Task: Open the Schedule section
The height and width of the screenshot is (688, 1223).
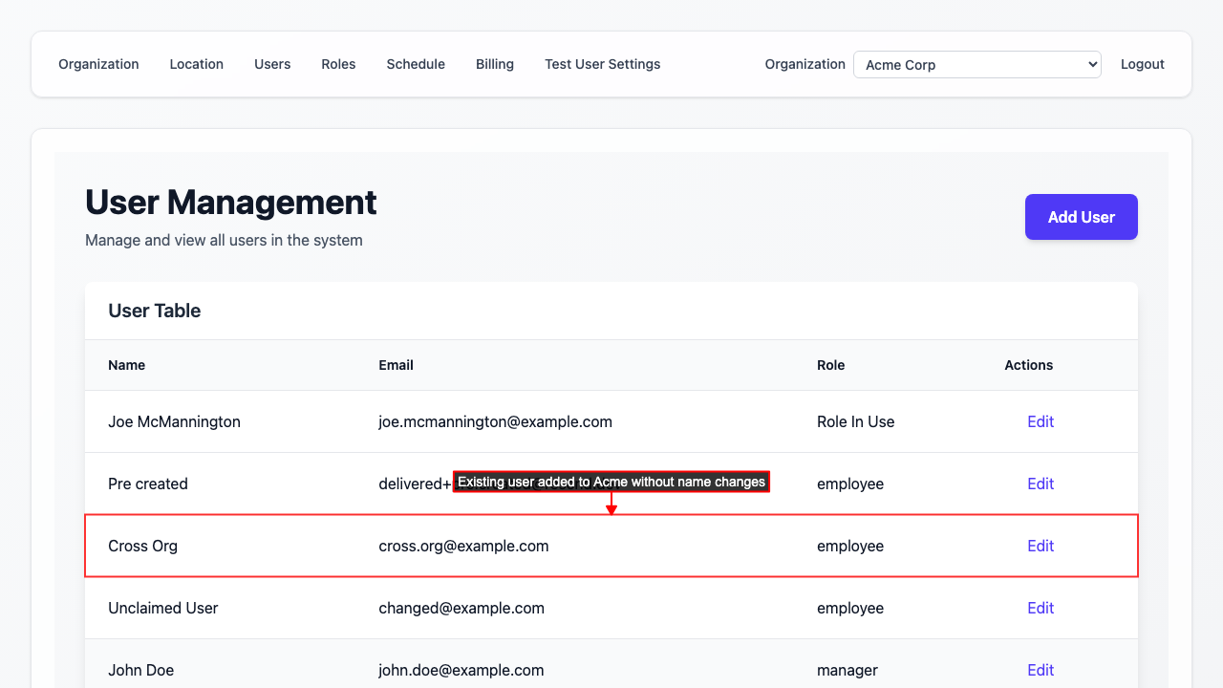Action: coord(416,64)
